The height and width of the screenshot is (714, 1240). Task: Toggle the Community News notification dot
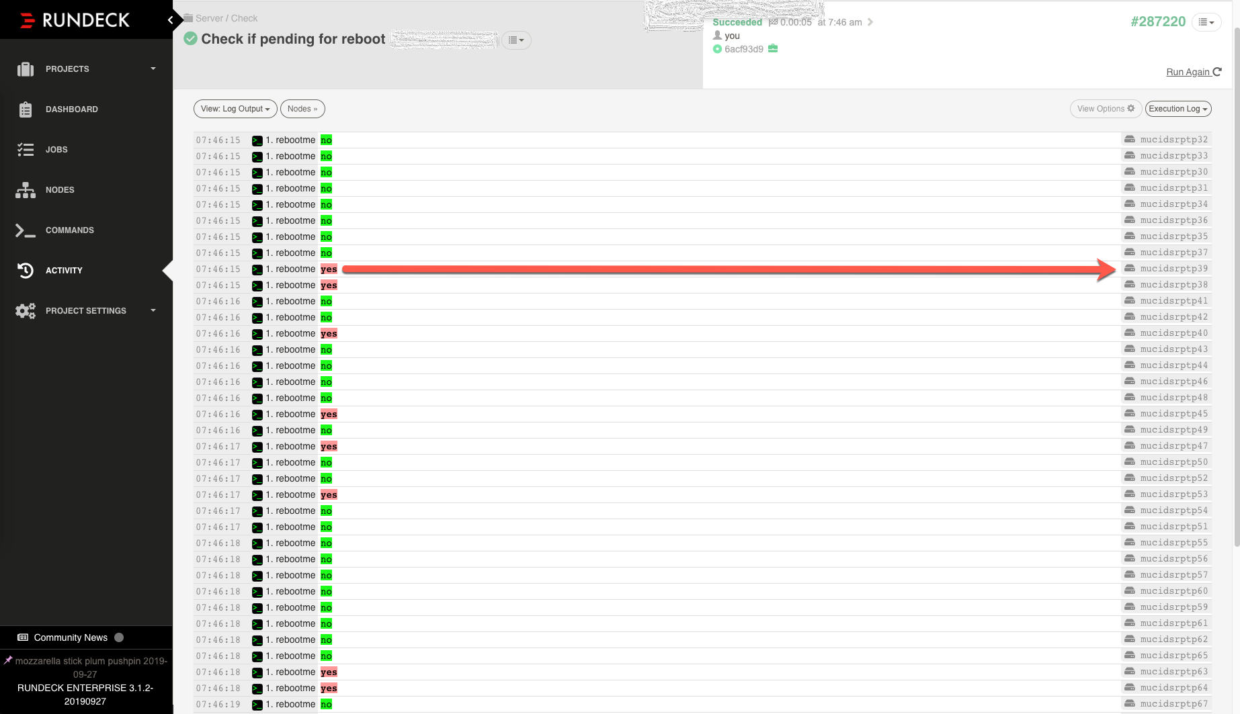point(118,637)
